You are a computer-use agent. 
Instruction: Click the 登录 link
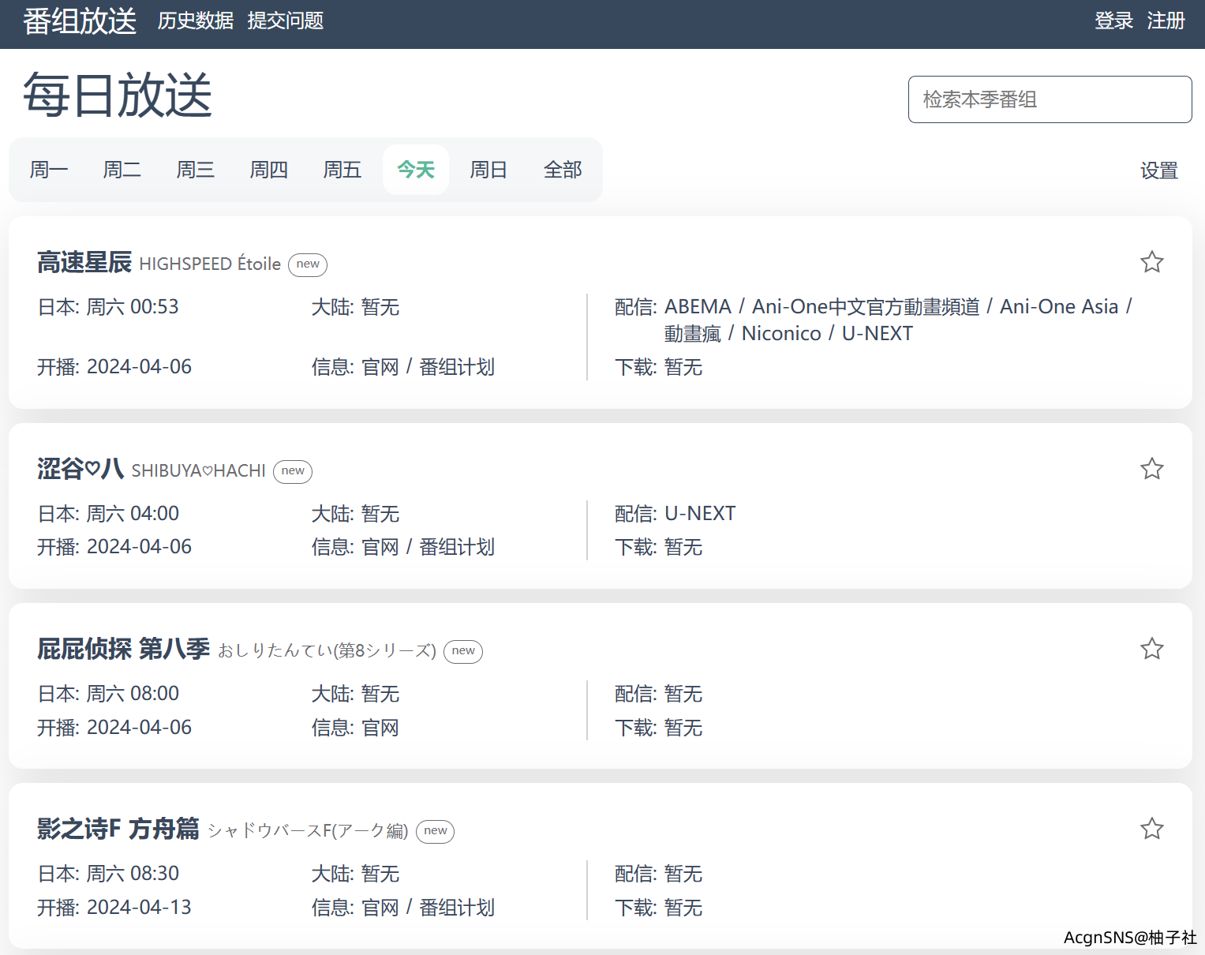click(1113, 21)
